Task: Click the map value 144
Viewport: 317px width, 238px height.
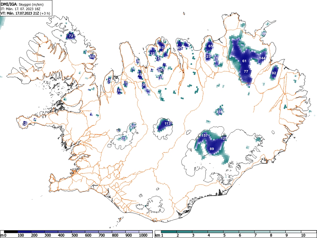Action: pyautogui.click(x=262, y=58)
